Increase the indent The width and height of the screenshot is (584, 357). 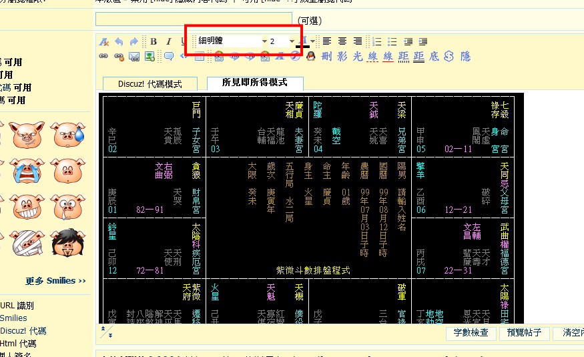click(422, 41)
